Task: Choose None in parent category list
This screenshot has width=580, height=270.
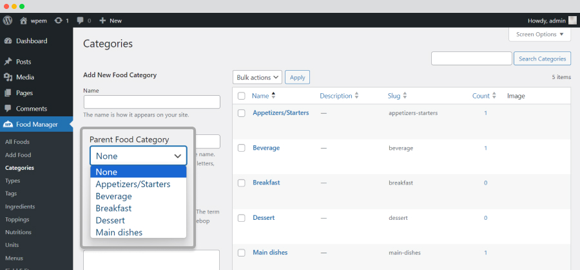Action: [139, 172]
